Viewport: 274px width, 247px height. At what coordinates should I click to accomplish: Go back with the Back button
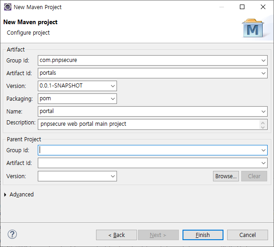[117, 235]
